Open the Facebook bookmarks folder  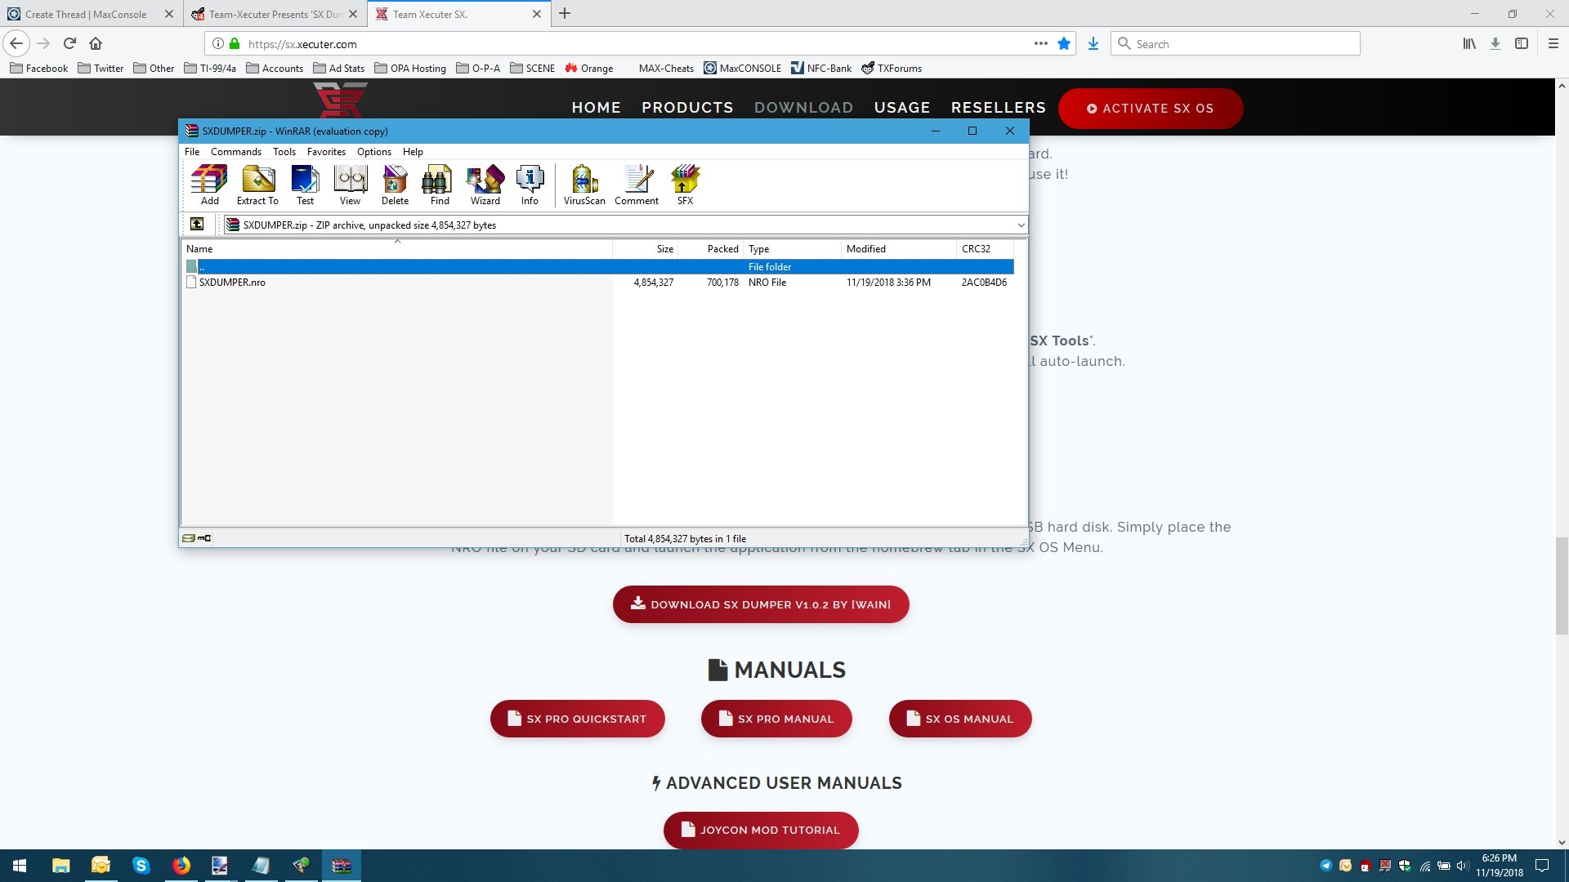pyautogui.click(x=38, y=69)
